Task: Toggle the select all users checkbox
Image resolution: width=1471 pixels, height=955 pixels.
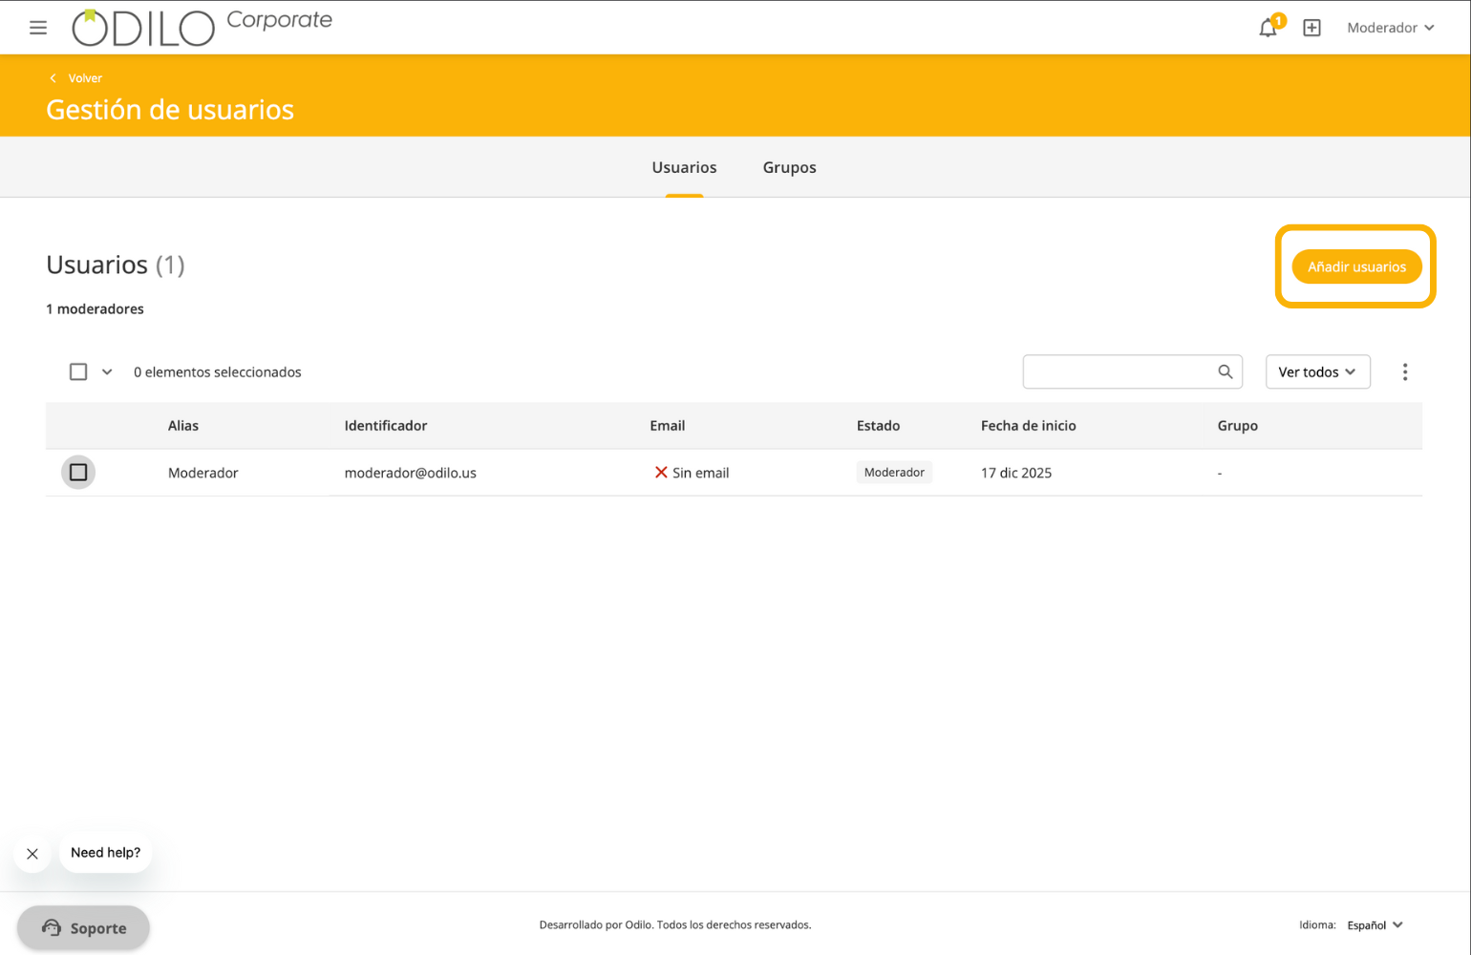Action: pyautogui.click(x=78, y=371)
